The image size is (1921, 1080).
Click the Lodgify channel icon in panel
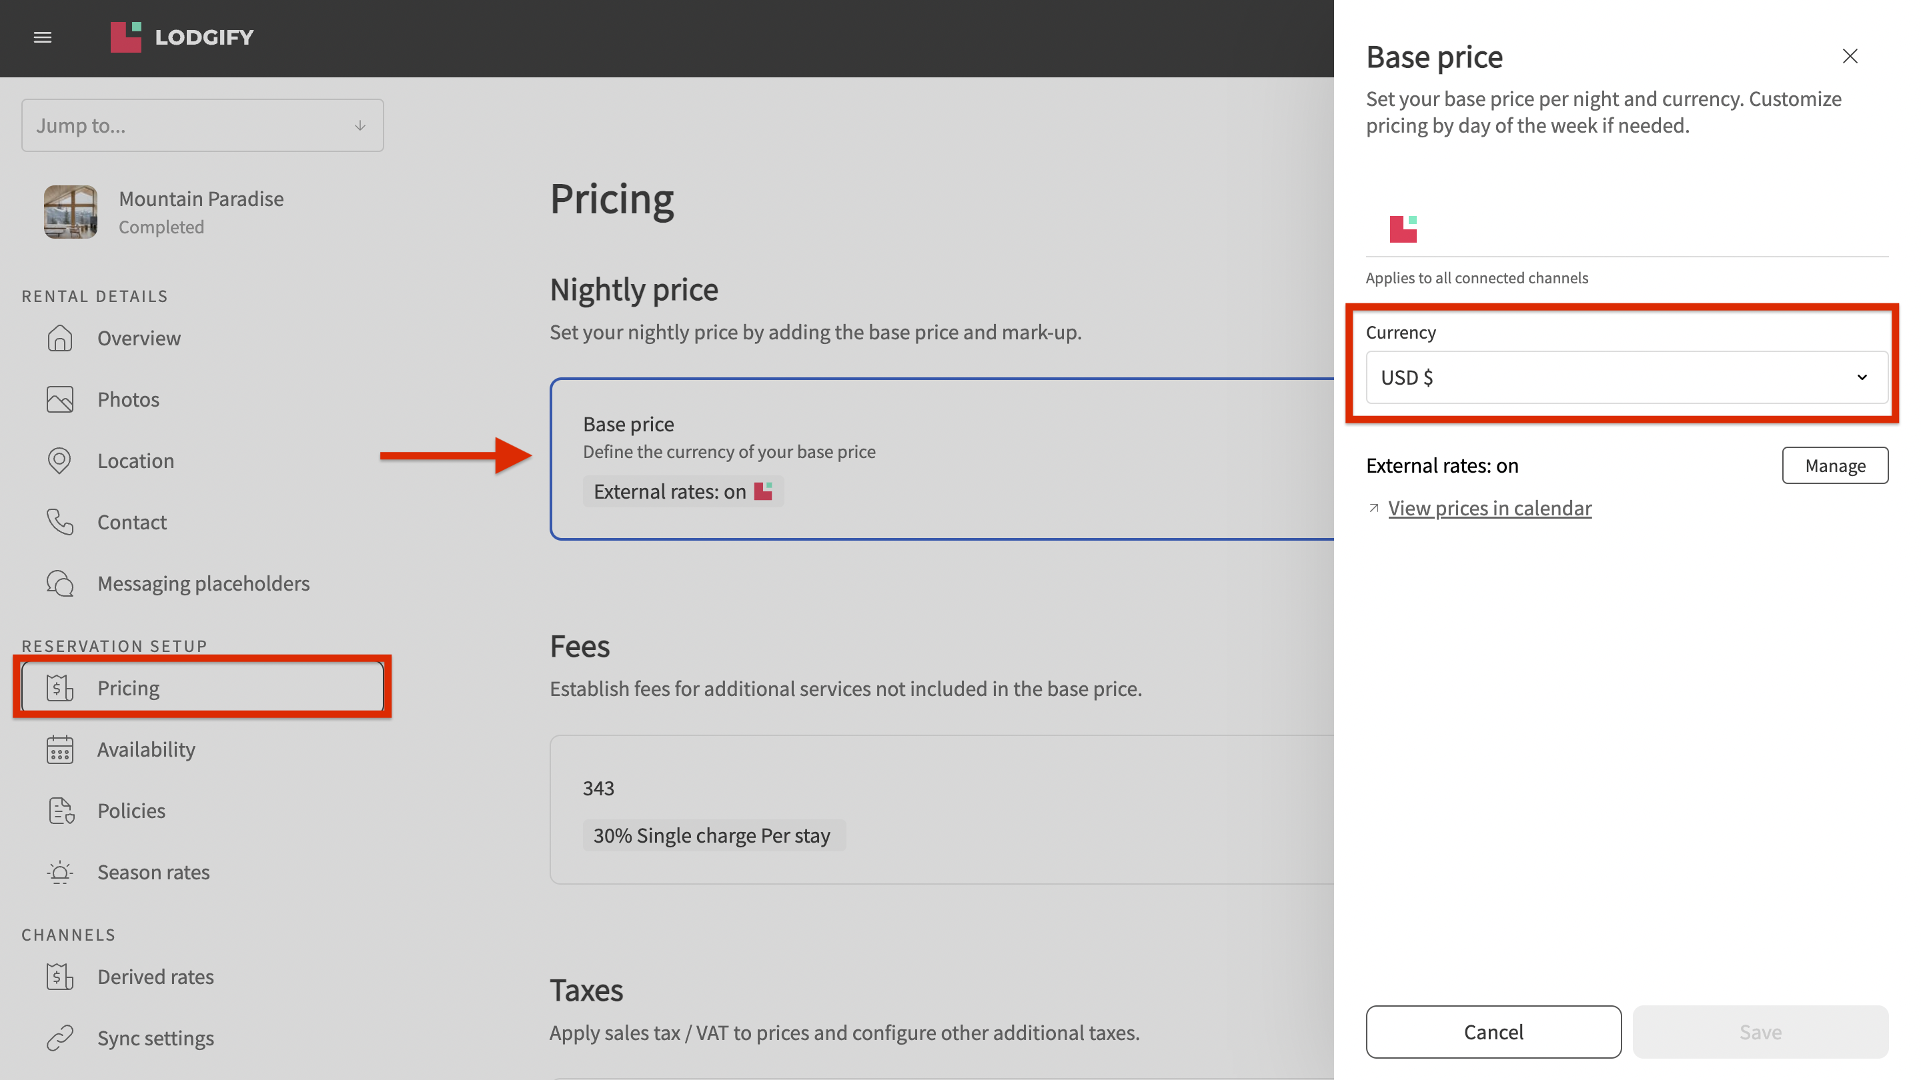pos(1403,229)
